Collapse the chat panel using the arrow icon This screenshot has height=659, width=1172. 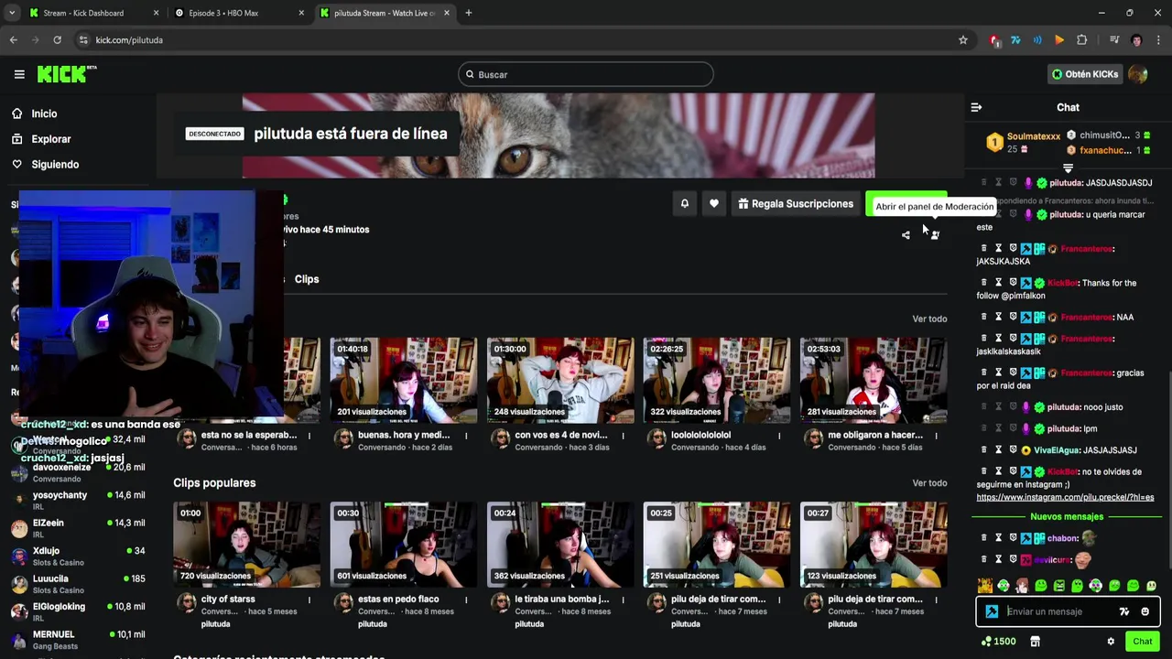(x=976, y=107)
